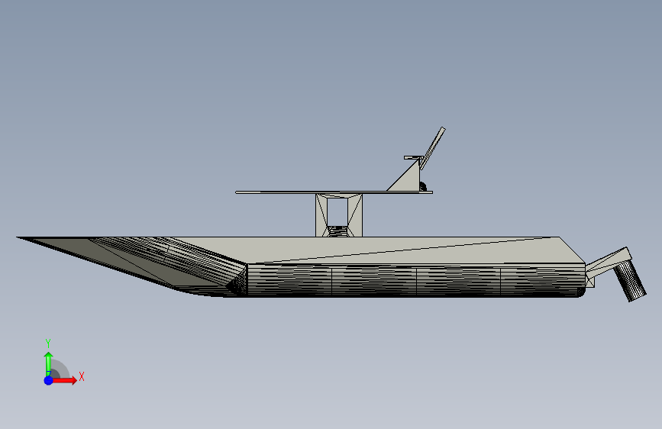
Task: Select the boat's sloped bow section
Action: (132, 266)
